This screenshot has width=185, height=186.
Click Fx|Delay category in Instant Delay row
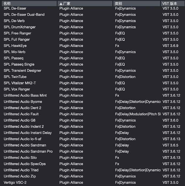pos(122,133)
